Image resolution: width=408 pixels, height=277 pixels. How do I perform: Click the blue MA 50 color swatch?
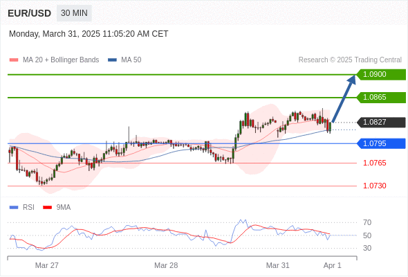pyautogui.click(x=112, y=60)
